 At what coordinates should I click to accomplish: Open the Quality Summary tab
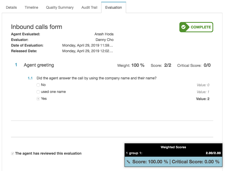(60, 7)
